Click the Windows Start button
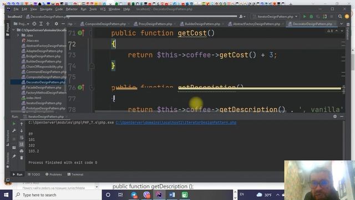The image size is (355, 200). point(6,195)
